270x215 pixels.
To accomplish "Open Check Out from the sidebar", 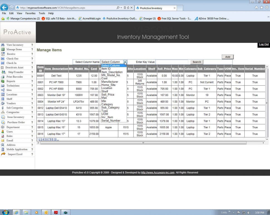I will pos(3,58).
